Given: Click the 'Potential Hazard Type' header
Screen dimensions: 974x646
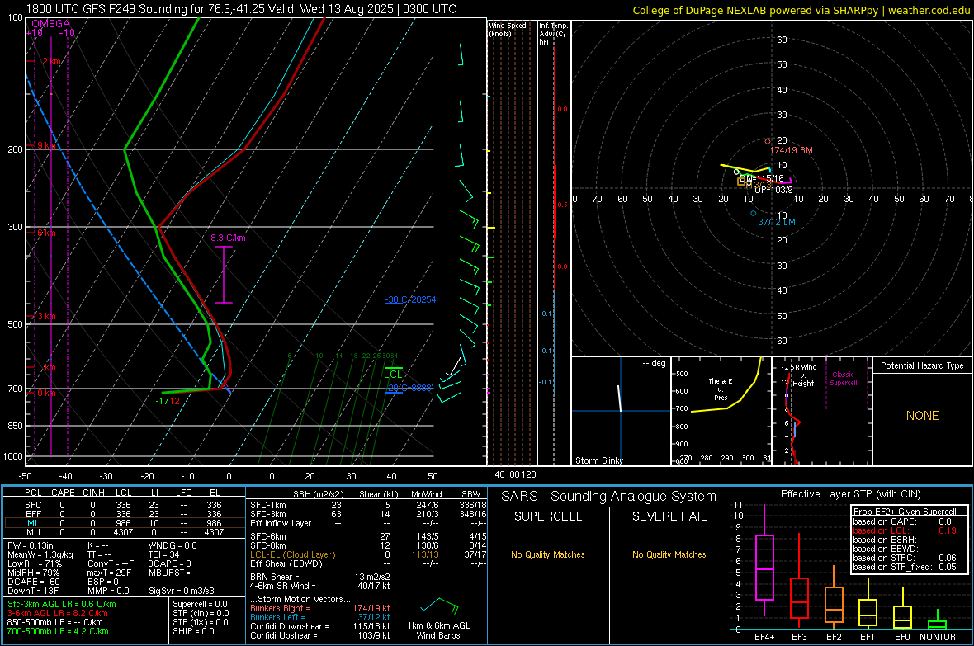Looking at the screenshot, I should 922,365.
